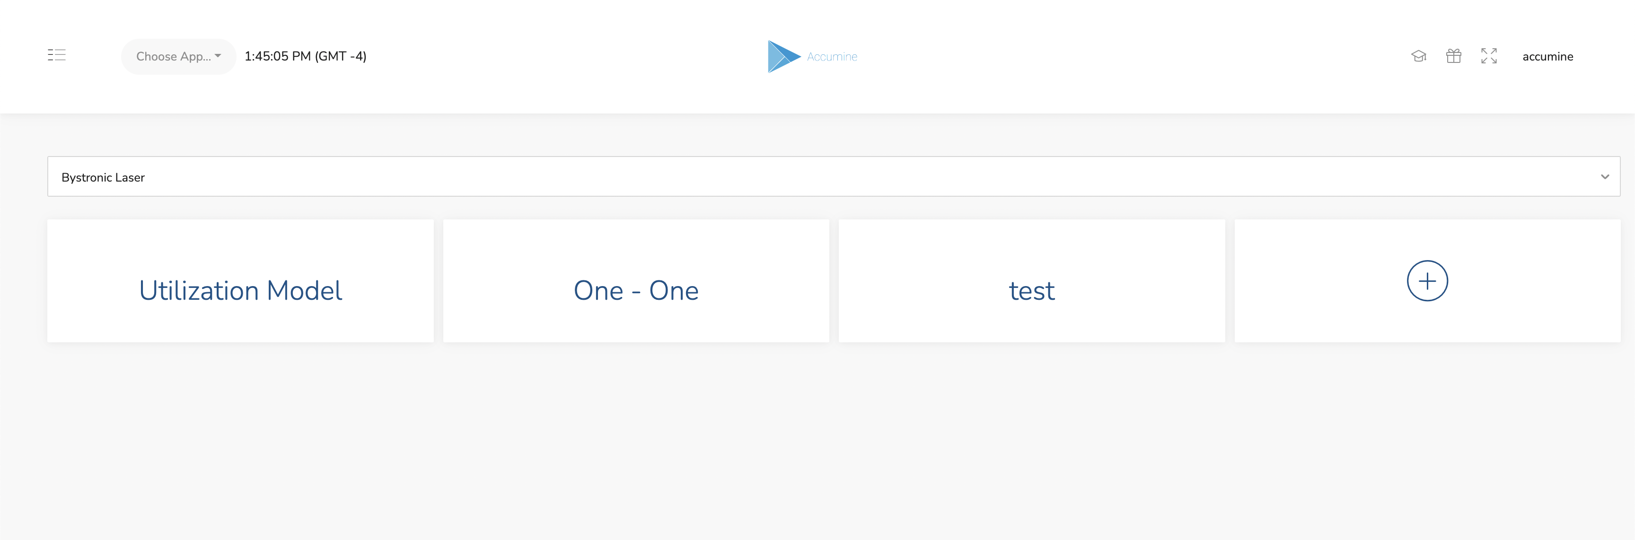The width and height of the screenshot is (1635, 540).
Task: Open the test model card
Action: (x=1031, y=280)
